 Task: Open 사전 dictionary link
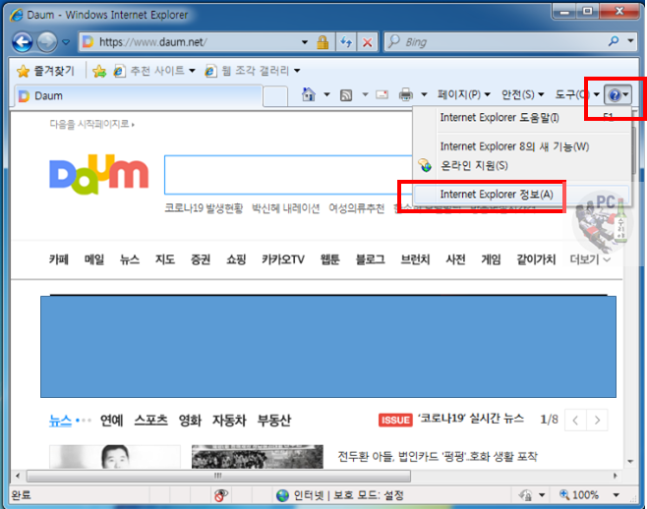[x=455, y=259]
